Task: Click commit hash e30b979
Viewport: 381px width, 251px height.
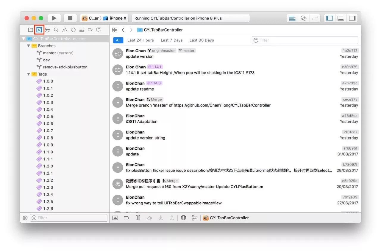Action: [350, 67]
